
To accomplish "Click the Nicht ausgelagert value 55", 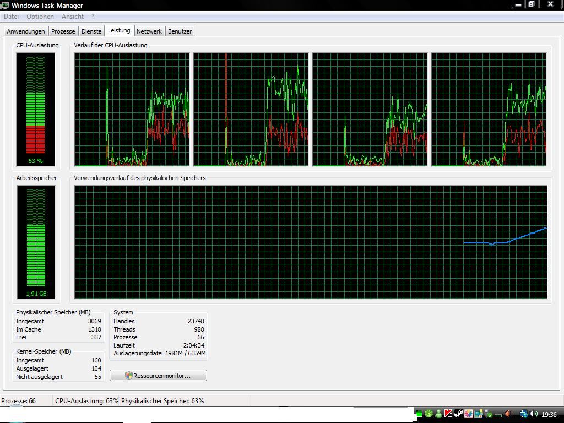I will (x=98, y=377).
